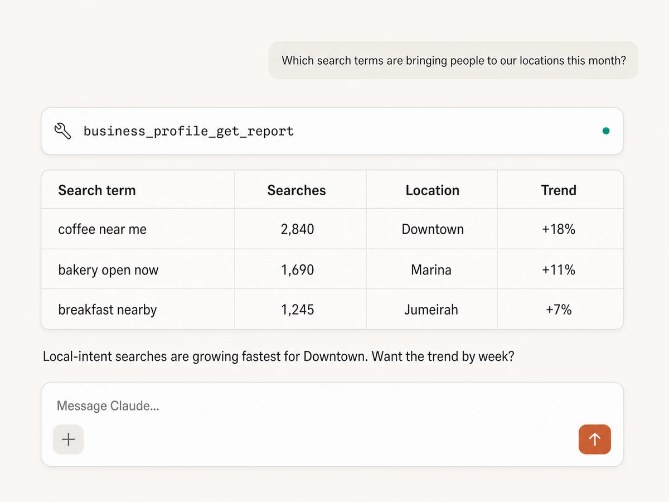Click the Jumeirah location cell
Screen dimensions: 669x502
(x=432, y=310)
